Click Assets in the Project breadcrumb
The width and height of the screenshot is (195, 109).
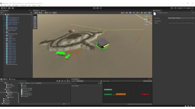[x=21, y=83]
